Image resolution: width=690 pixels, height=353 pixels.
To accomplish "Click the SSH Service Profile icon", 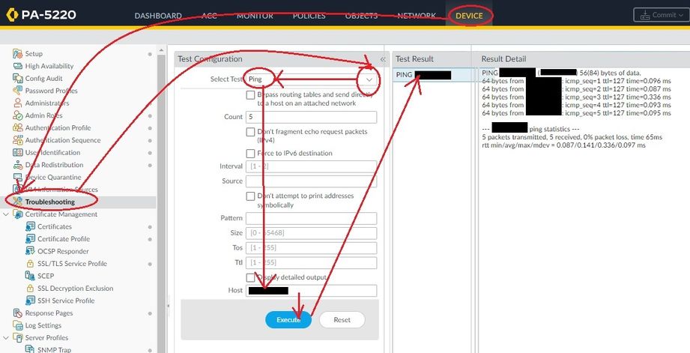I will pos(30,301).
